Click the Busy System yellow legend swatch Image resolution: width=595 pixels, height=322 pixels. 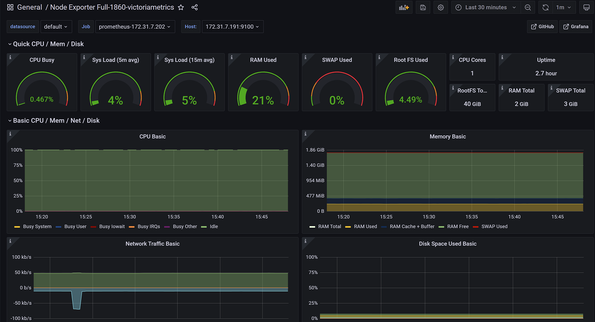(17, 227)
